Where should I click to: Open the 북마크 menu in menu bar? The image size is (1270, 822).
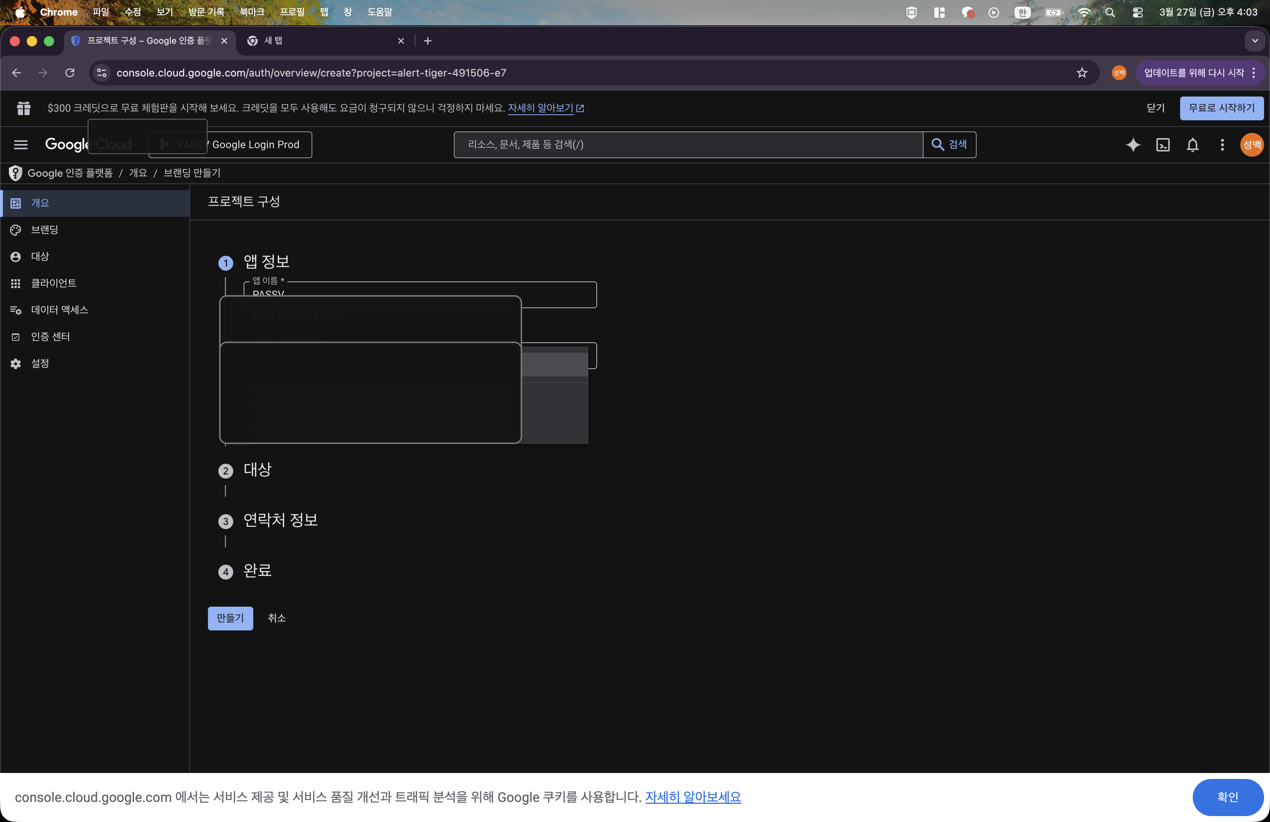(252, 12)
